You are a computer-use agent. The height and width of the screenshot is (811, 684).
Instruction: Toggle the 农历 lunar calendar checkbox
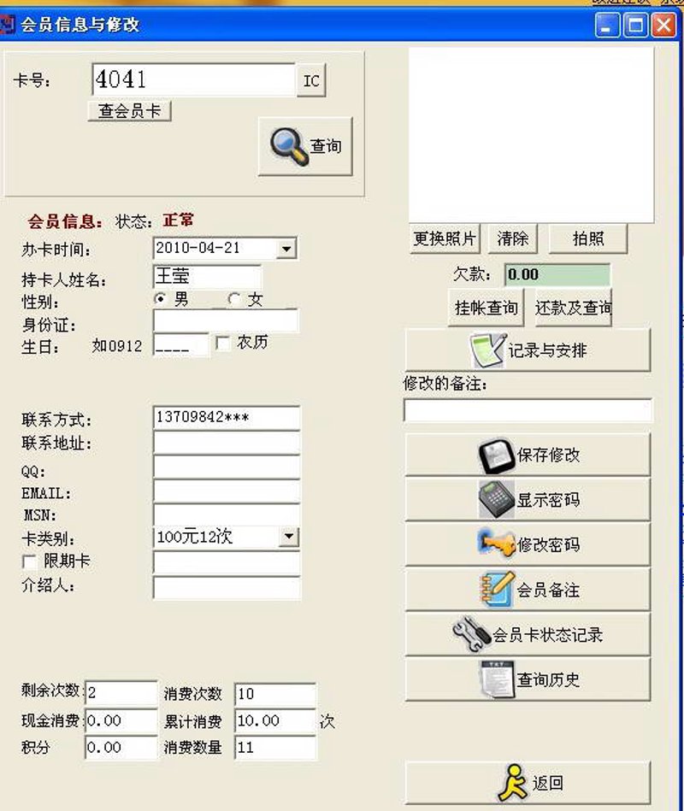[x=223, y=343]
